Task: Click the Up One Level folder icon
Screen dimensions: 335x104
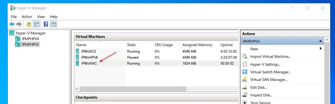Action: pyautogui.click(x=29, y=24)
